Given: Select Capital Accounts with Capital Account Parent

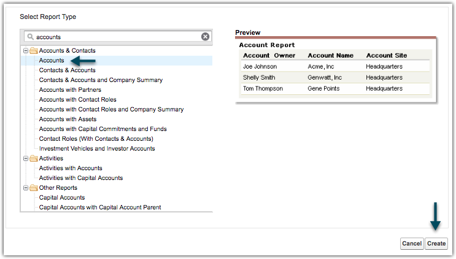Looking at the screenshot, I should click(x=100, y=208).
